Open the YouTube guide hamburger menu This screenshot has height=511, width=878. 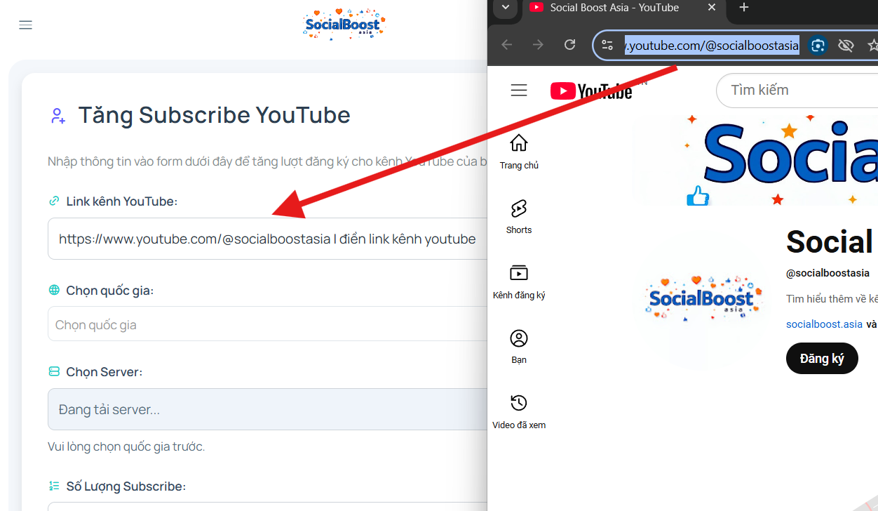point(519,91)
